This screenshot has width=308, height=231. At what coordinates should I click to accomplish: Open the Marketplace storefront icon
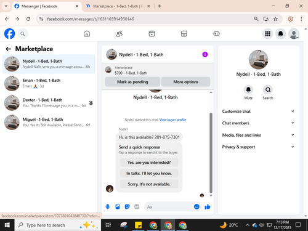tap(184, 34)
